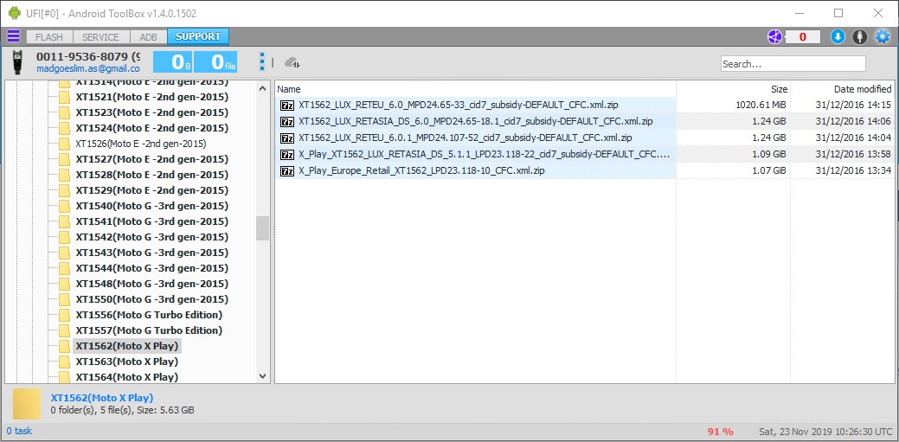Select the SUPPORT tab
Screen dimensions: 899x442
[x=198, y=36]
